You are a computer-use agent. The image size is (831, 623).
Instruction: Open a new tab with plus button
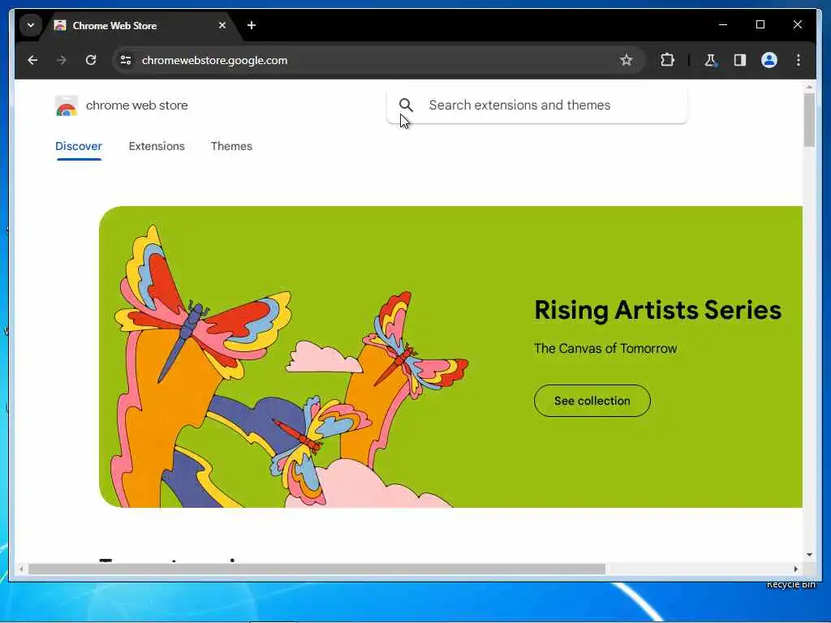252,25
